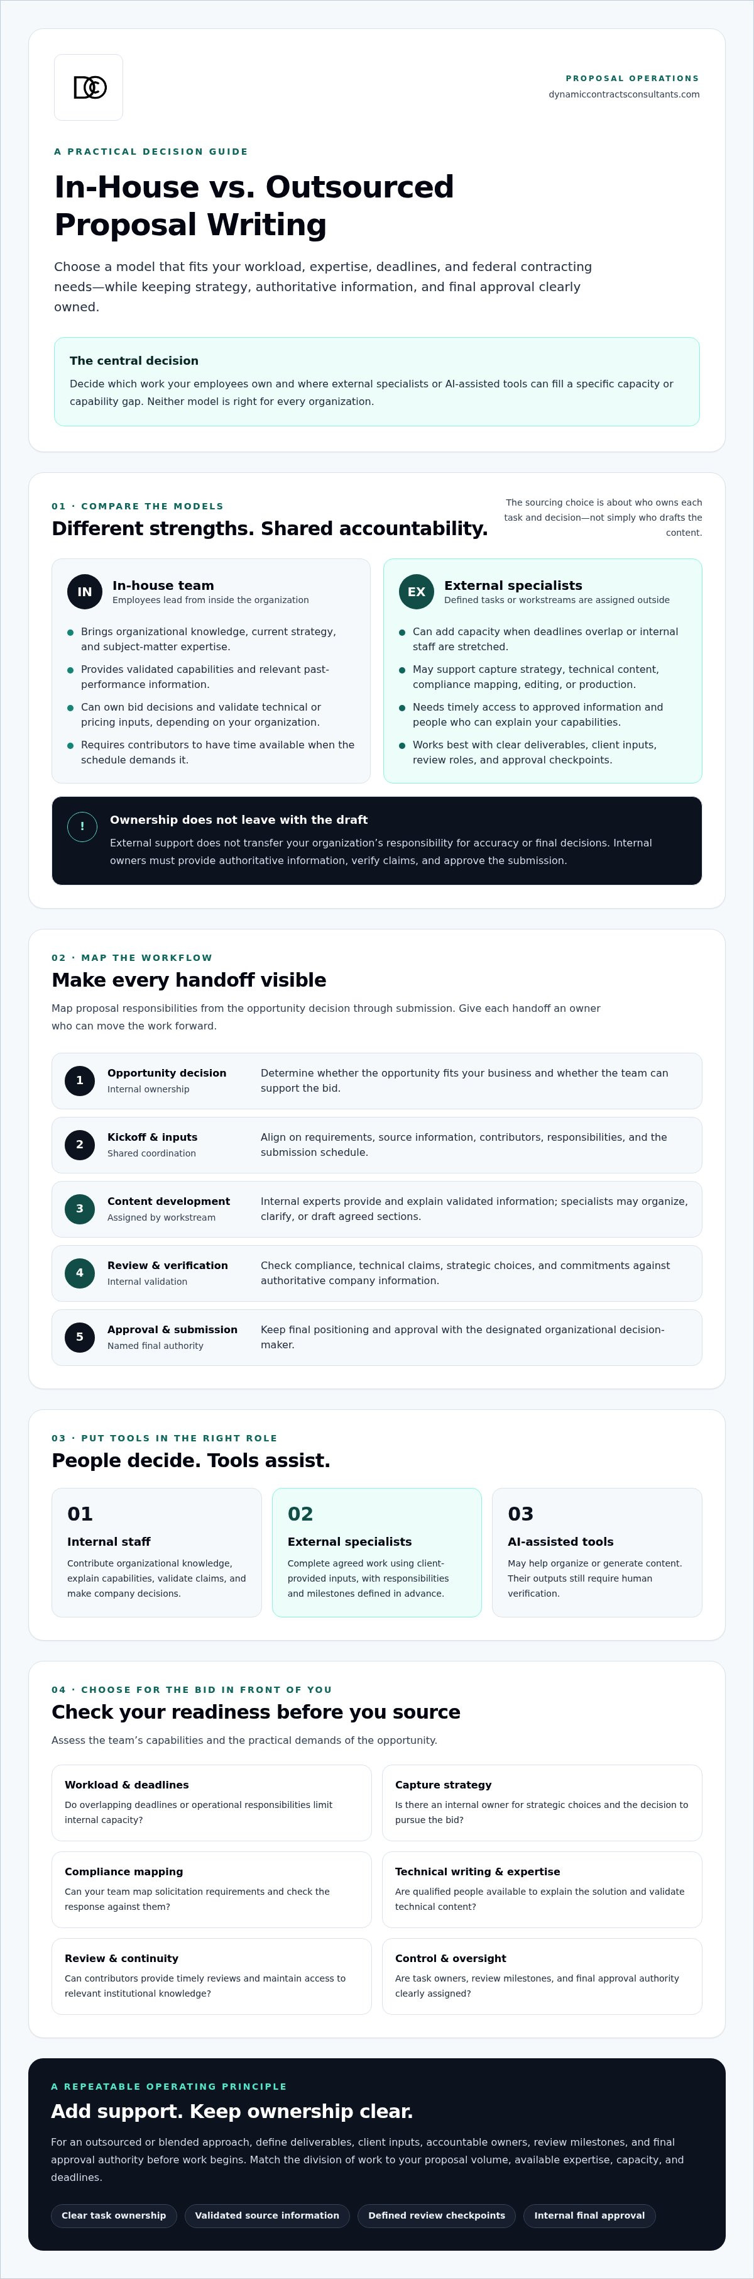The width and height of the screenshot is (754, 2279).
Task: Select step 5 Approval & submission circle
Action: coord(80,1337)
